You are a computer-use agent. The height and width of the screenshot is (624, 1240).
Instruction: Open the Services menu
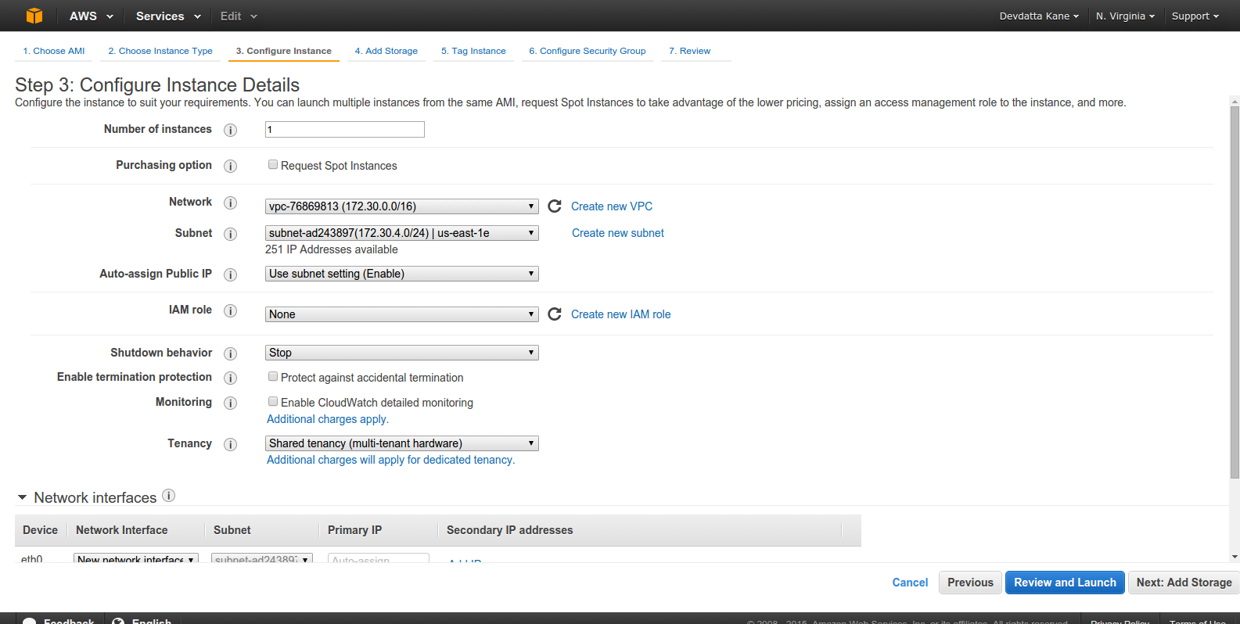168,16
